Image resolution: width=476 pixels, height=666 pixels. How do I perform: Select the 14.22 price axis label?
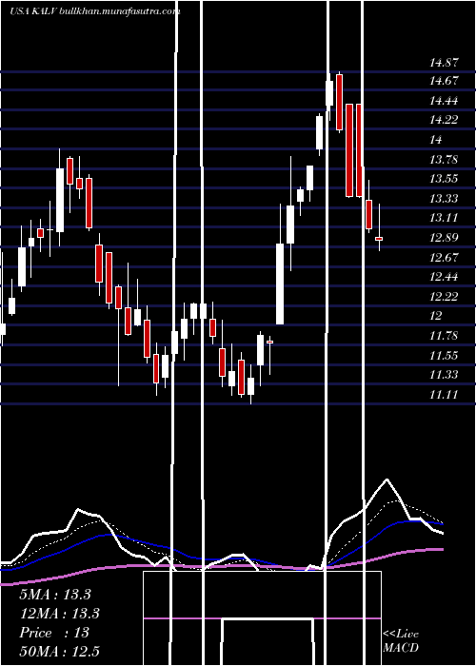point(444,120)
